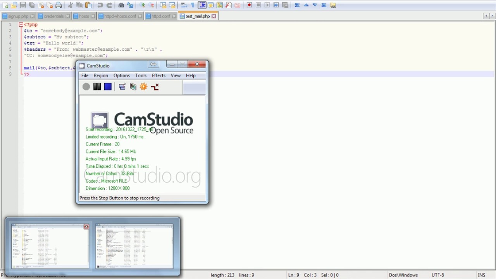
Task: Click 'Current File Size : 14.65 Mb' text
Action: click(111, 152)
